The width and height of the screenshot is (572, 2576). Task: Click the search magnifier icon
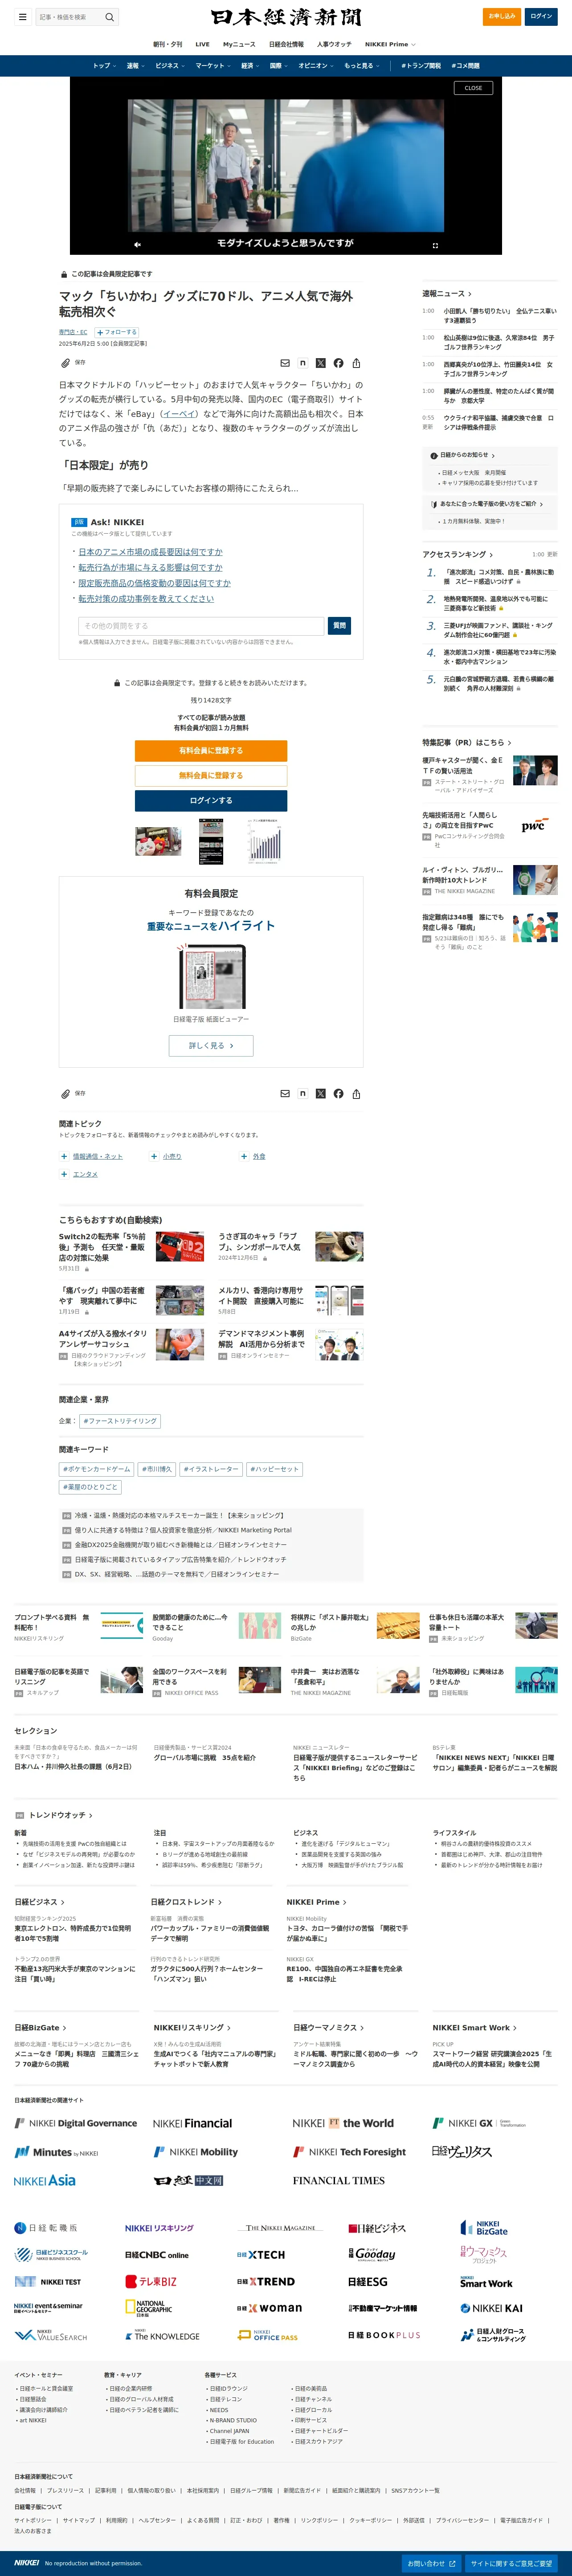(x=110, y=17)
